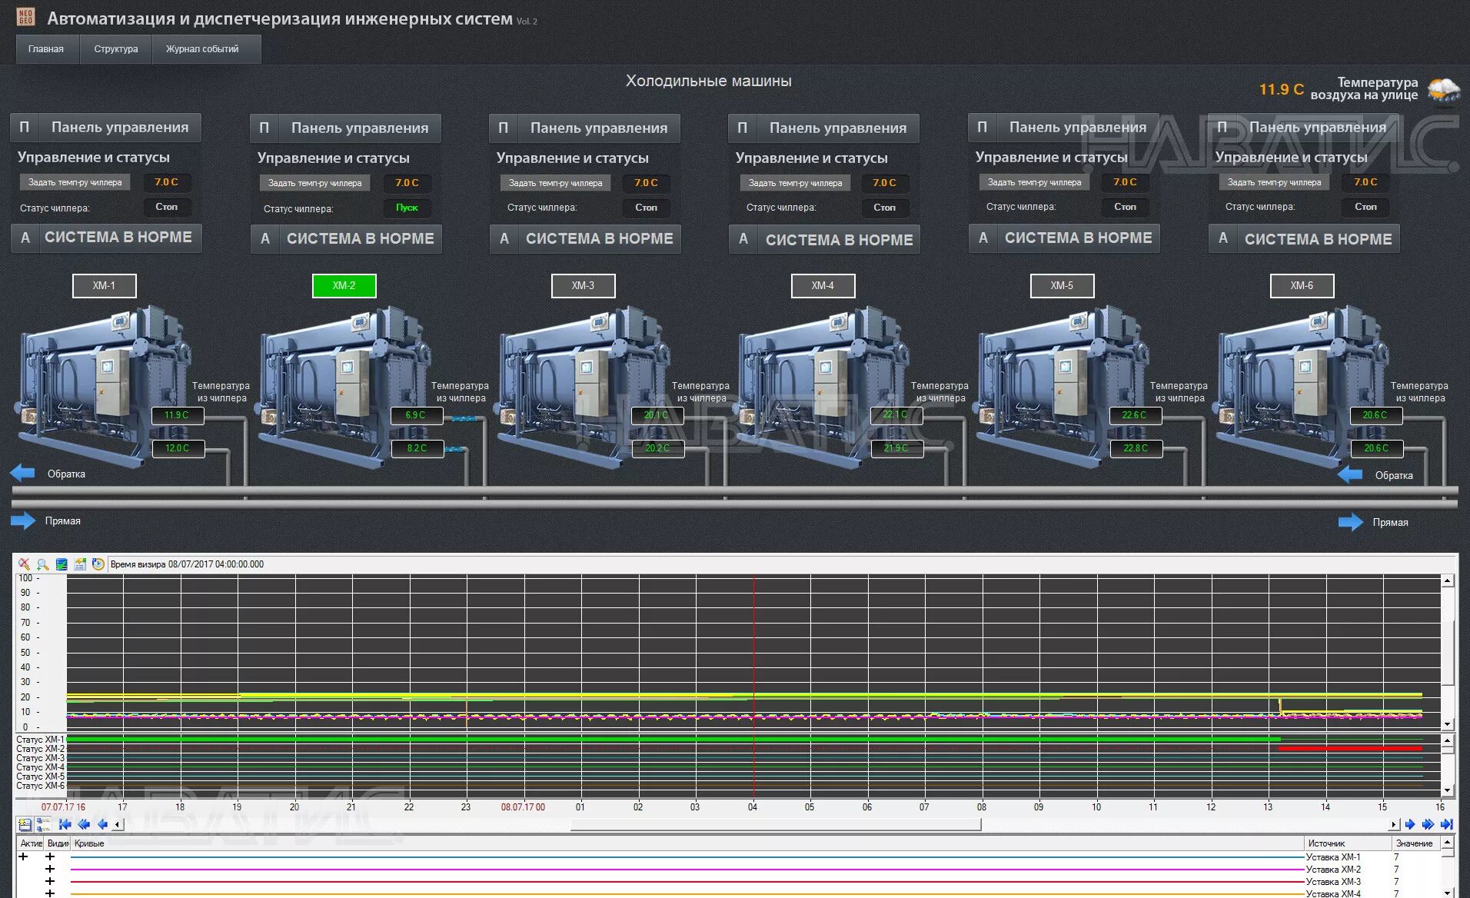Click the 11.9 C outdoor temperature value
Screen dimensions: 1470x898
[1281, 89]
